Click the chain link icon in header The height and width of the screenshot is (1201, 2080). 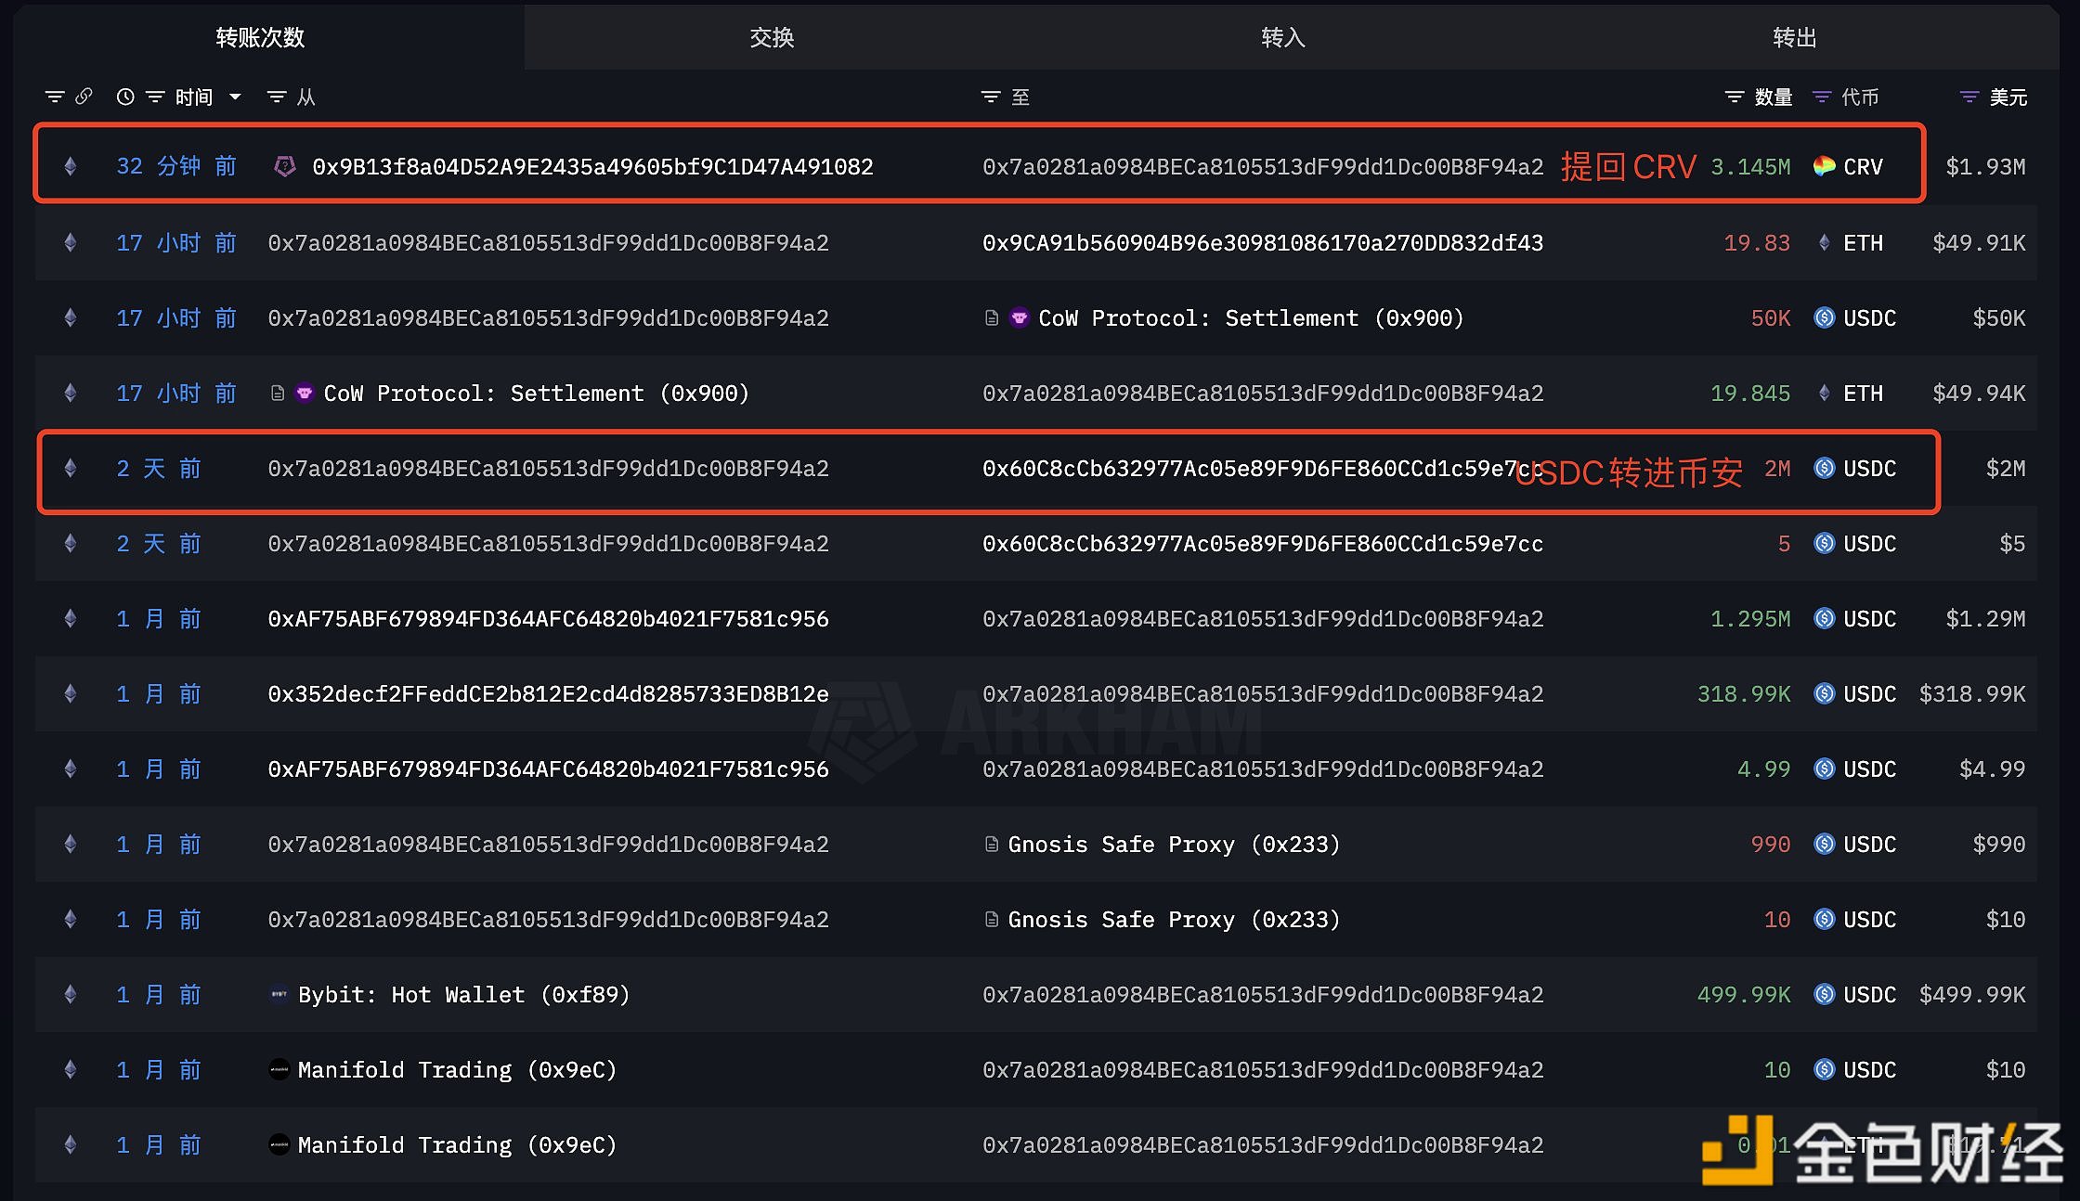tap(84, 97)
